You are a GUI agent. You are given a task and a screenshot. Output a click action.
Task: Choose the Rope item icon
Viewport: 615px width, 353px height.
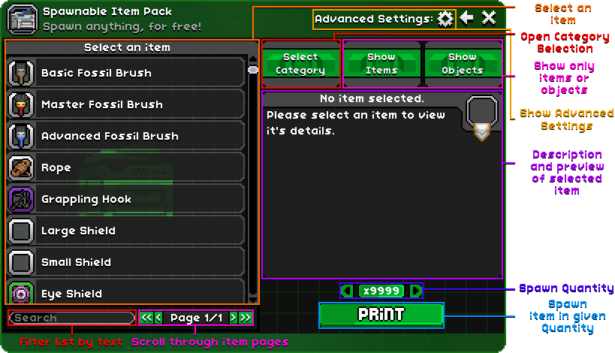21,167
